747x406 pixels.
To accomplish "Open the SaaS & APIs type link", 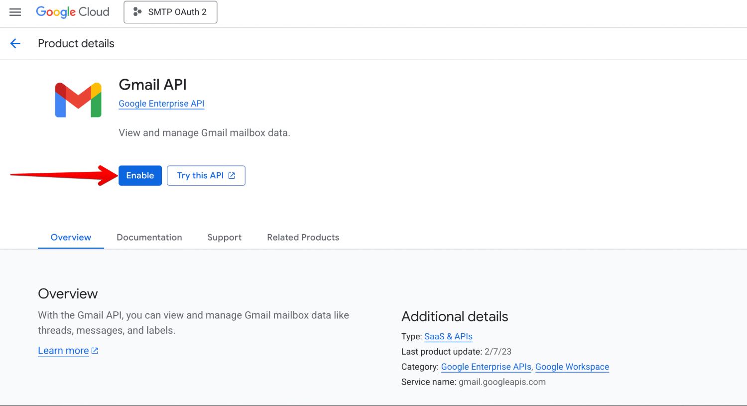I will click(x=448, y=337).
